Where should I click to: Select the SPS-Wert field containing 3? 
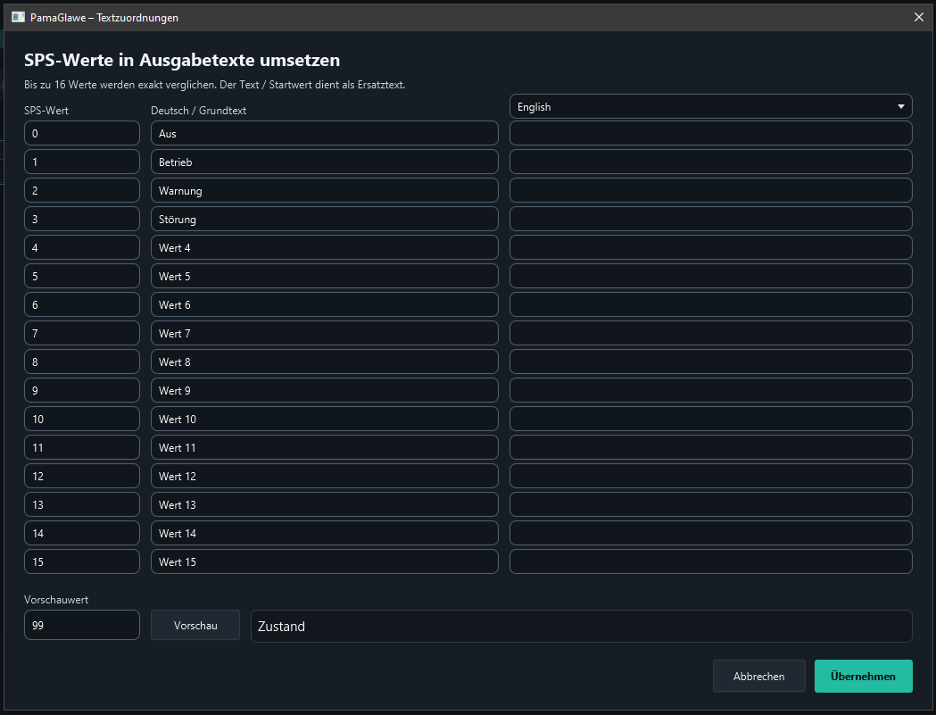click(82, 220)
